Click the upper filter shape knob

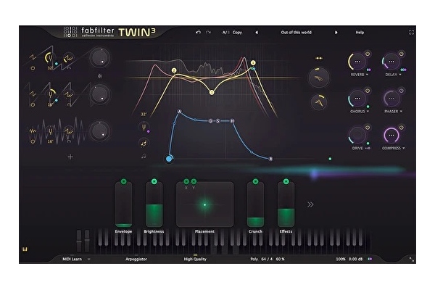coord(319,78)
